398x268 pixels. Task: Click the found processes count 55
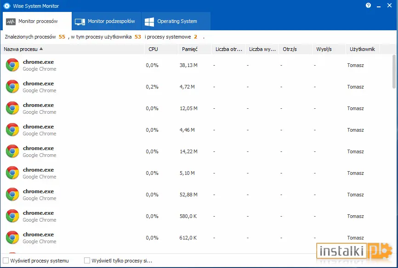coord(62,37)
